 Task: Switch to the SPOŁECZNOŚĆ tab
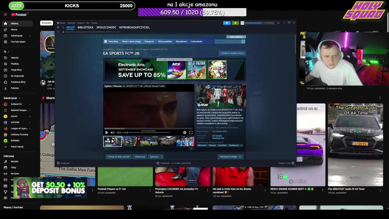click(x=106, y=27)
